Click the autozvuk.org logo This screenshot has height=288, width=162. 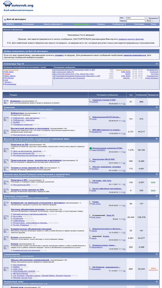18,6
